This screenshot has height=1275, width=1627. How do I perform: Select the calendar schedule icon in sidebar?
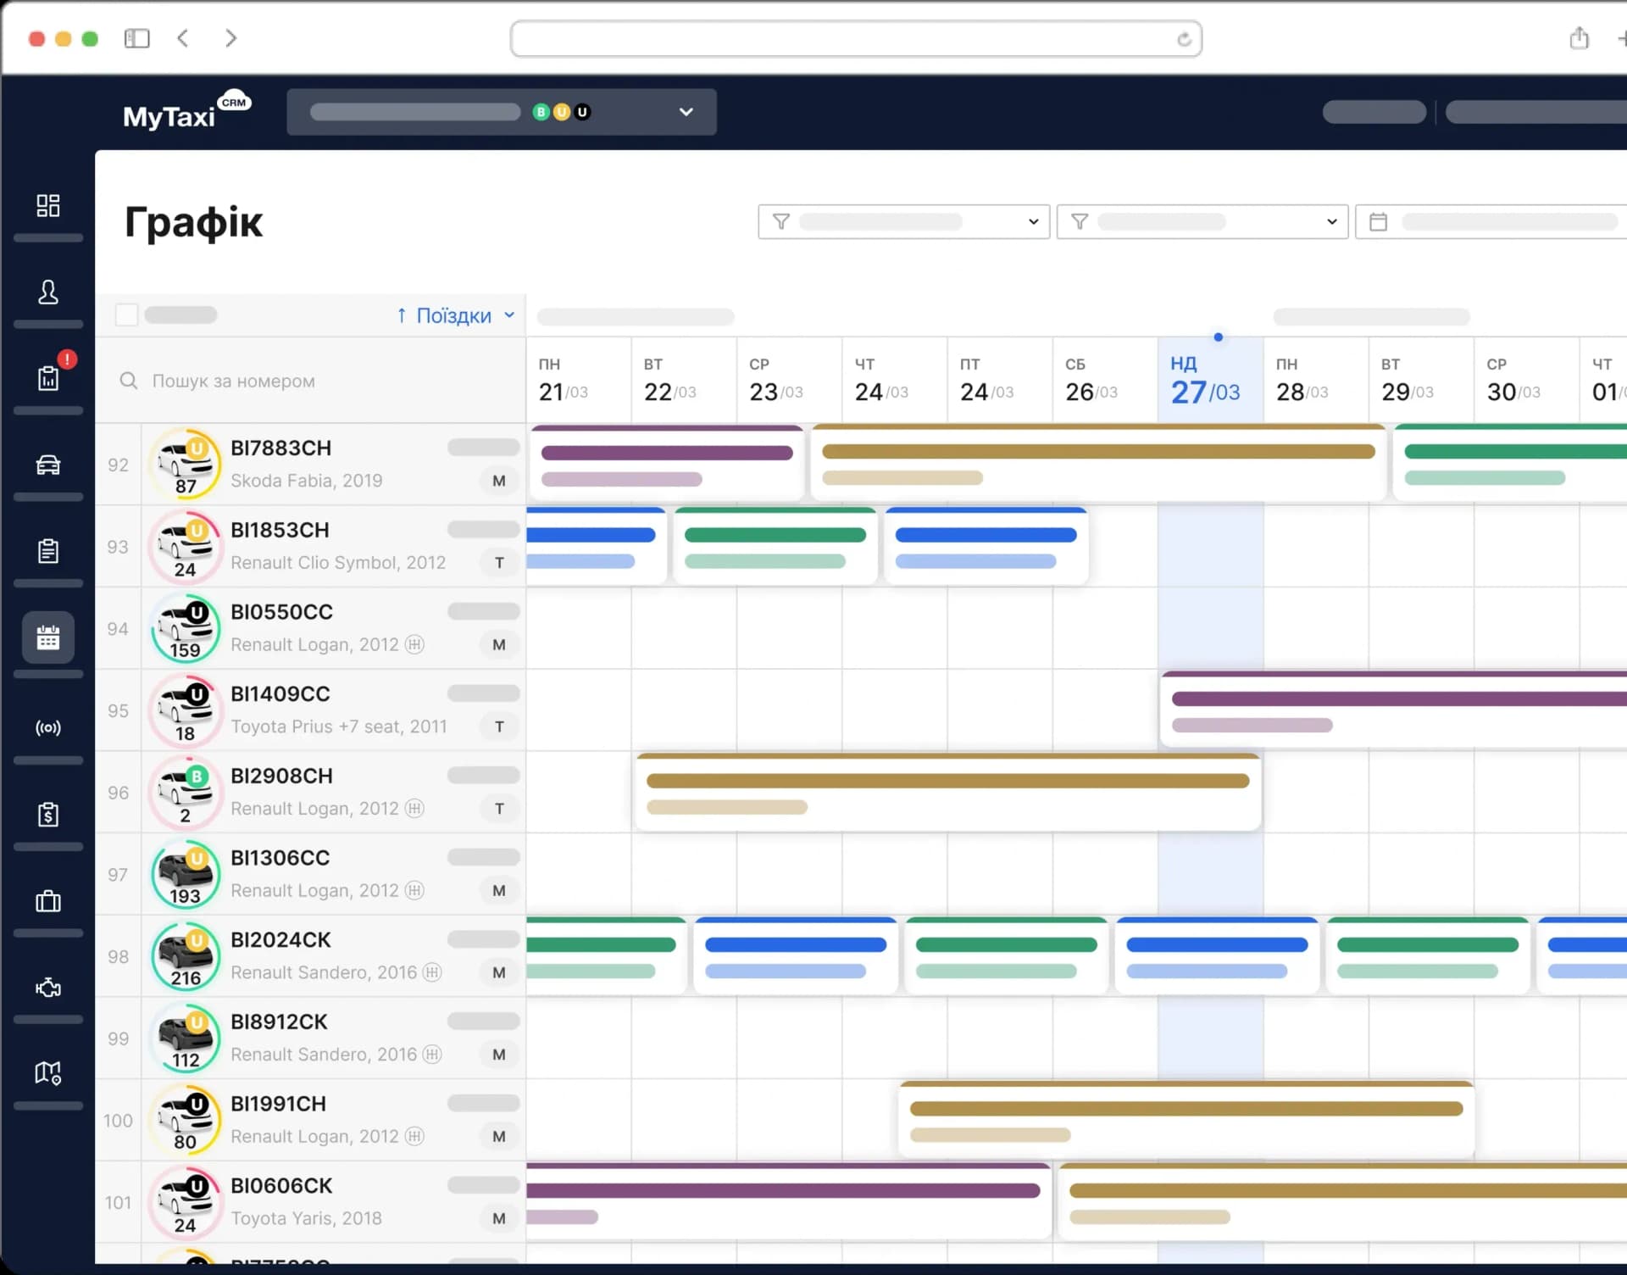point(48,637)
